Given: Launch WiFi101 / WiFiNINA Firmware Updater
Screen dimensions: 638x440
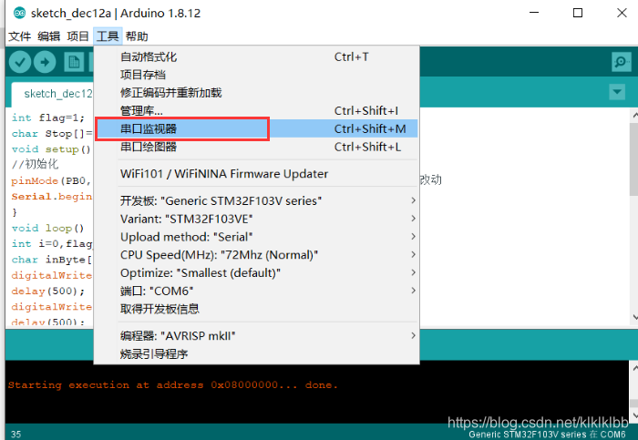Looking at the screenshot, I should (256, 174).
